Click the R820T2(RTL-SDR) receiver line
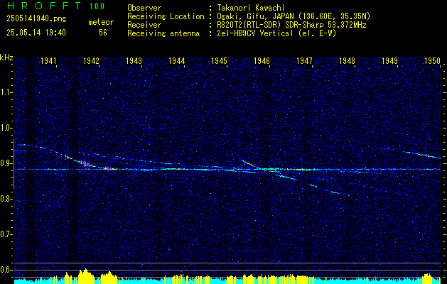This screenshot has width=447, height=284. 291,25
